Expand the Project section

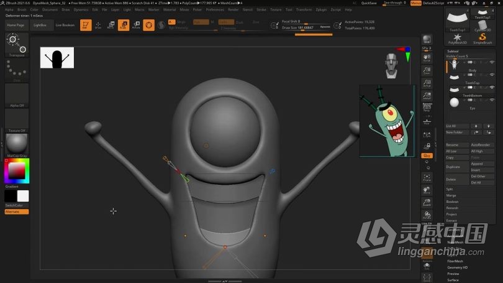(451, 214)
